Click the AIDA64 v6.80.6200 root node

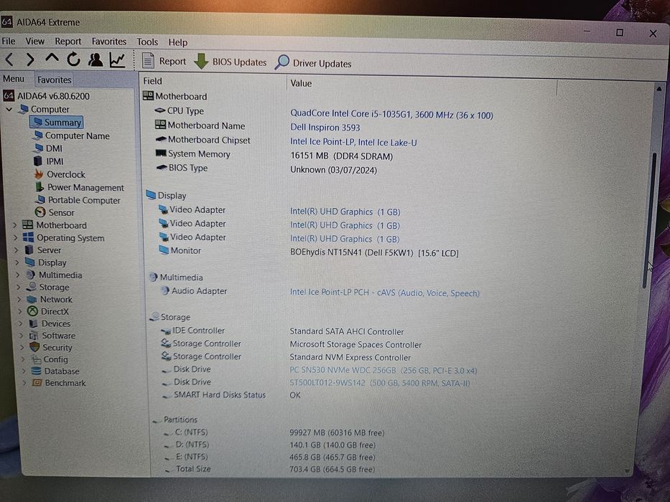click(47, 96)
